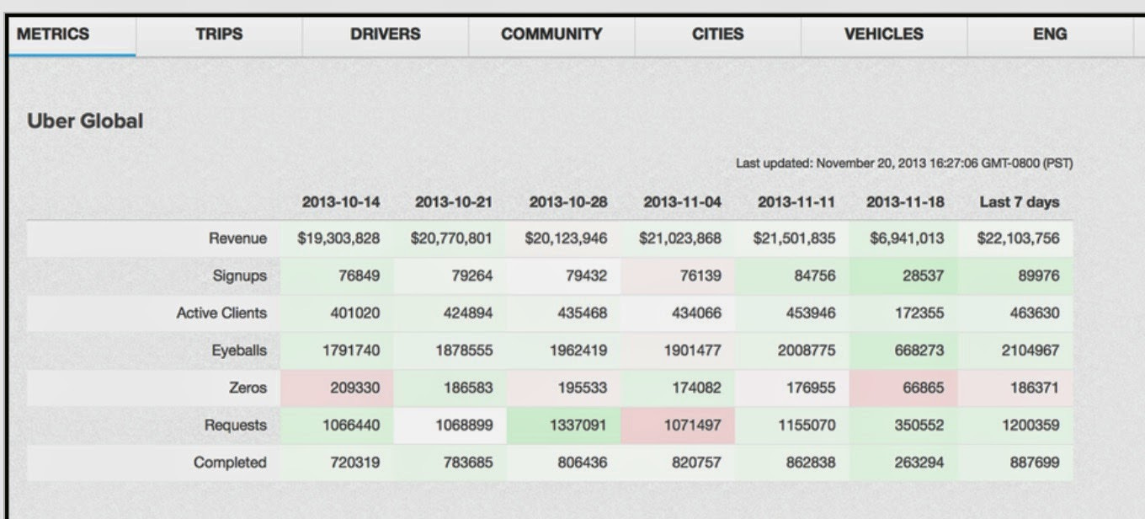
Task: Click zeros cell 209330
Action: [337, 388]
